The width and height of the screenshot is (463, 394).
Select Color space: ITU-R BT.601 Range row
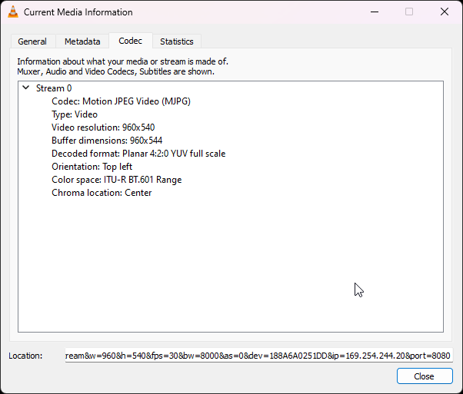[117, 180]
